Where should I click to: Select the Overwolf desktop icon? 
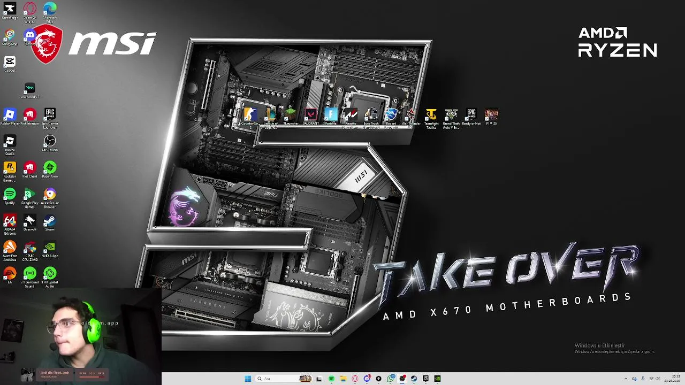click(30, 222)
